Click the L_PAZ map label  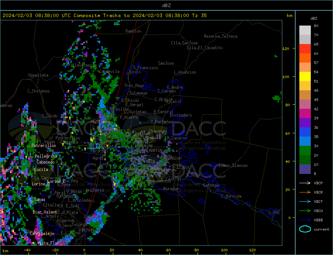pos(274,212)
